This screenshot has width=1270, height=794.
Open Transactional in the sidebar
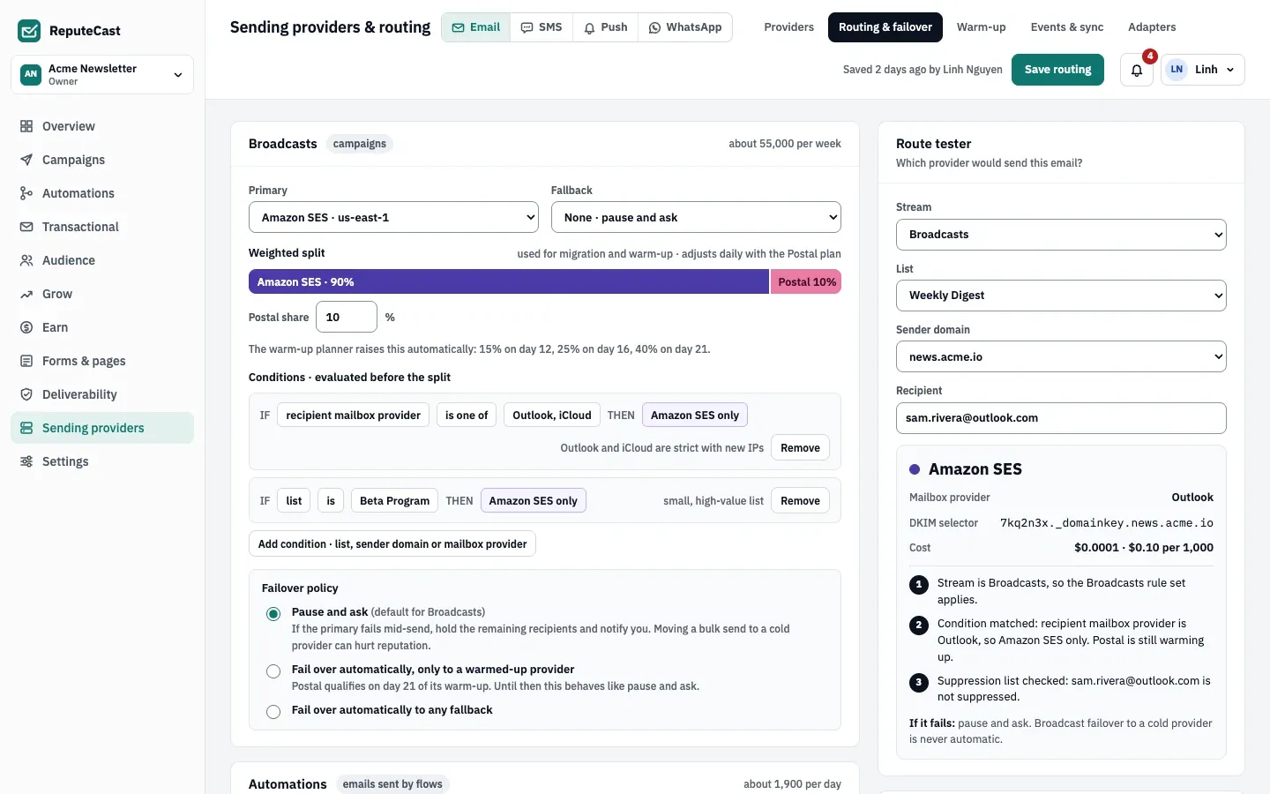click(x=102, y=227)
